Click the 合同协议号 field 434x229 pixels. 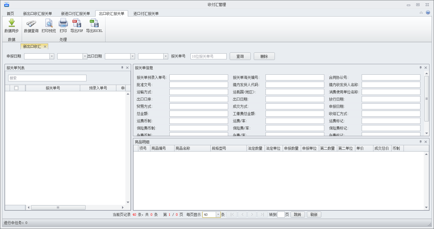[391, 77]
